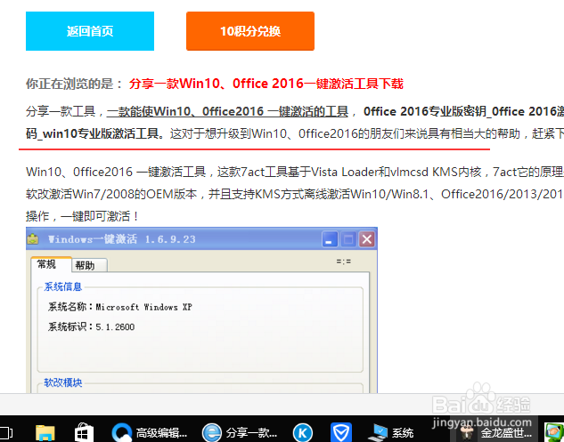Close the Windows一键激活 window
This screenshot has height=442, width=564.
point(367,239)
